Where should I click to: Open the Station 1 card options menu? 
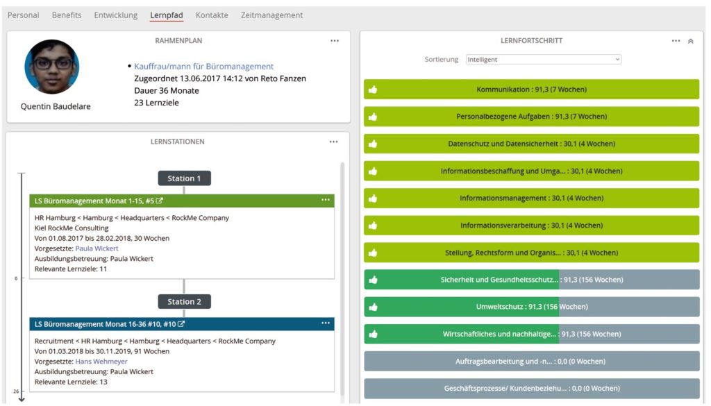[x=326, y=199]
